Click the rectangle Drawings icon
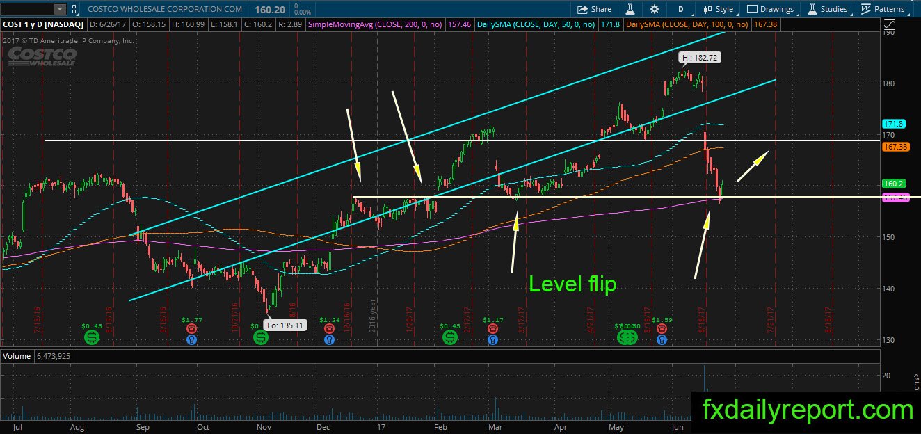This screenshot has width=921, height=434. pos(753,9)
